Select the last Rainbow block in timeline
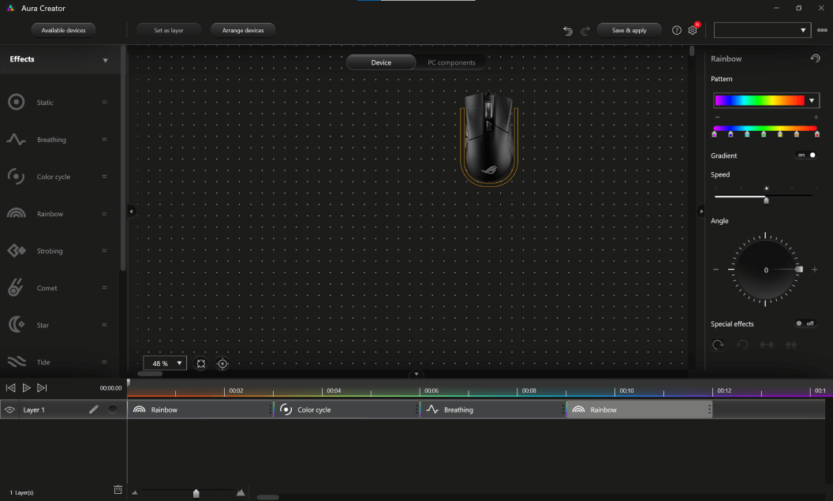Screen dimensions: 833x501 (639, 409)
